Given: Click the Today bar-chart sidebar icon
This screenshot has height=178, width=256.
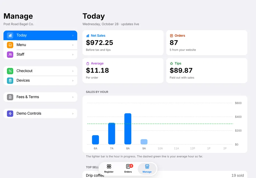Looking at the screenshot, I should [10, 35].
